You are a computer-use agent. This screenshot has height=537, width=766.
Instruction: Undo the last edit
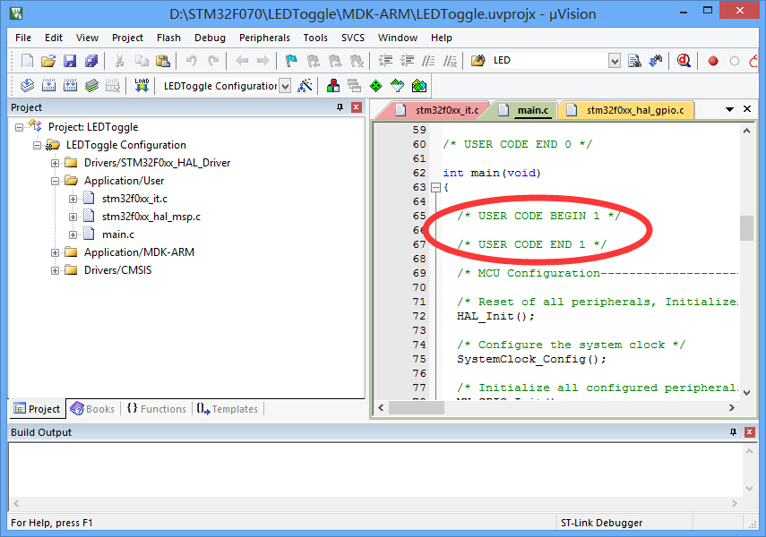191,61
